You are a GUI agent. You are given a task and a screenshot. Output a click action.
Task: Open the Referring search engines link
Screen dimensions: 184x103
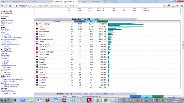[x=13, y=79]
